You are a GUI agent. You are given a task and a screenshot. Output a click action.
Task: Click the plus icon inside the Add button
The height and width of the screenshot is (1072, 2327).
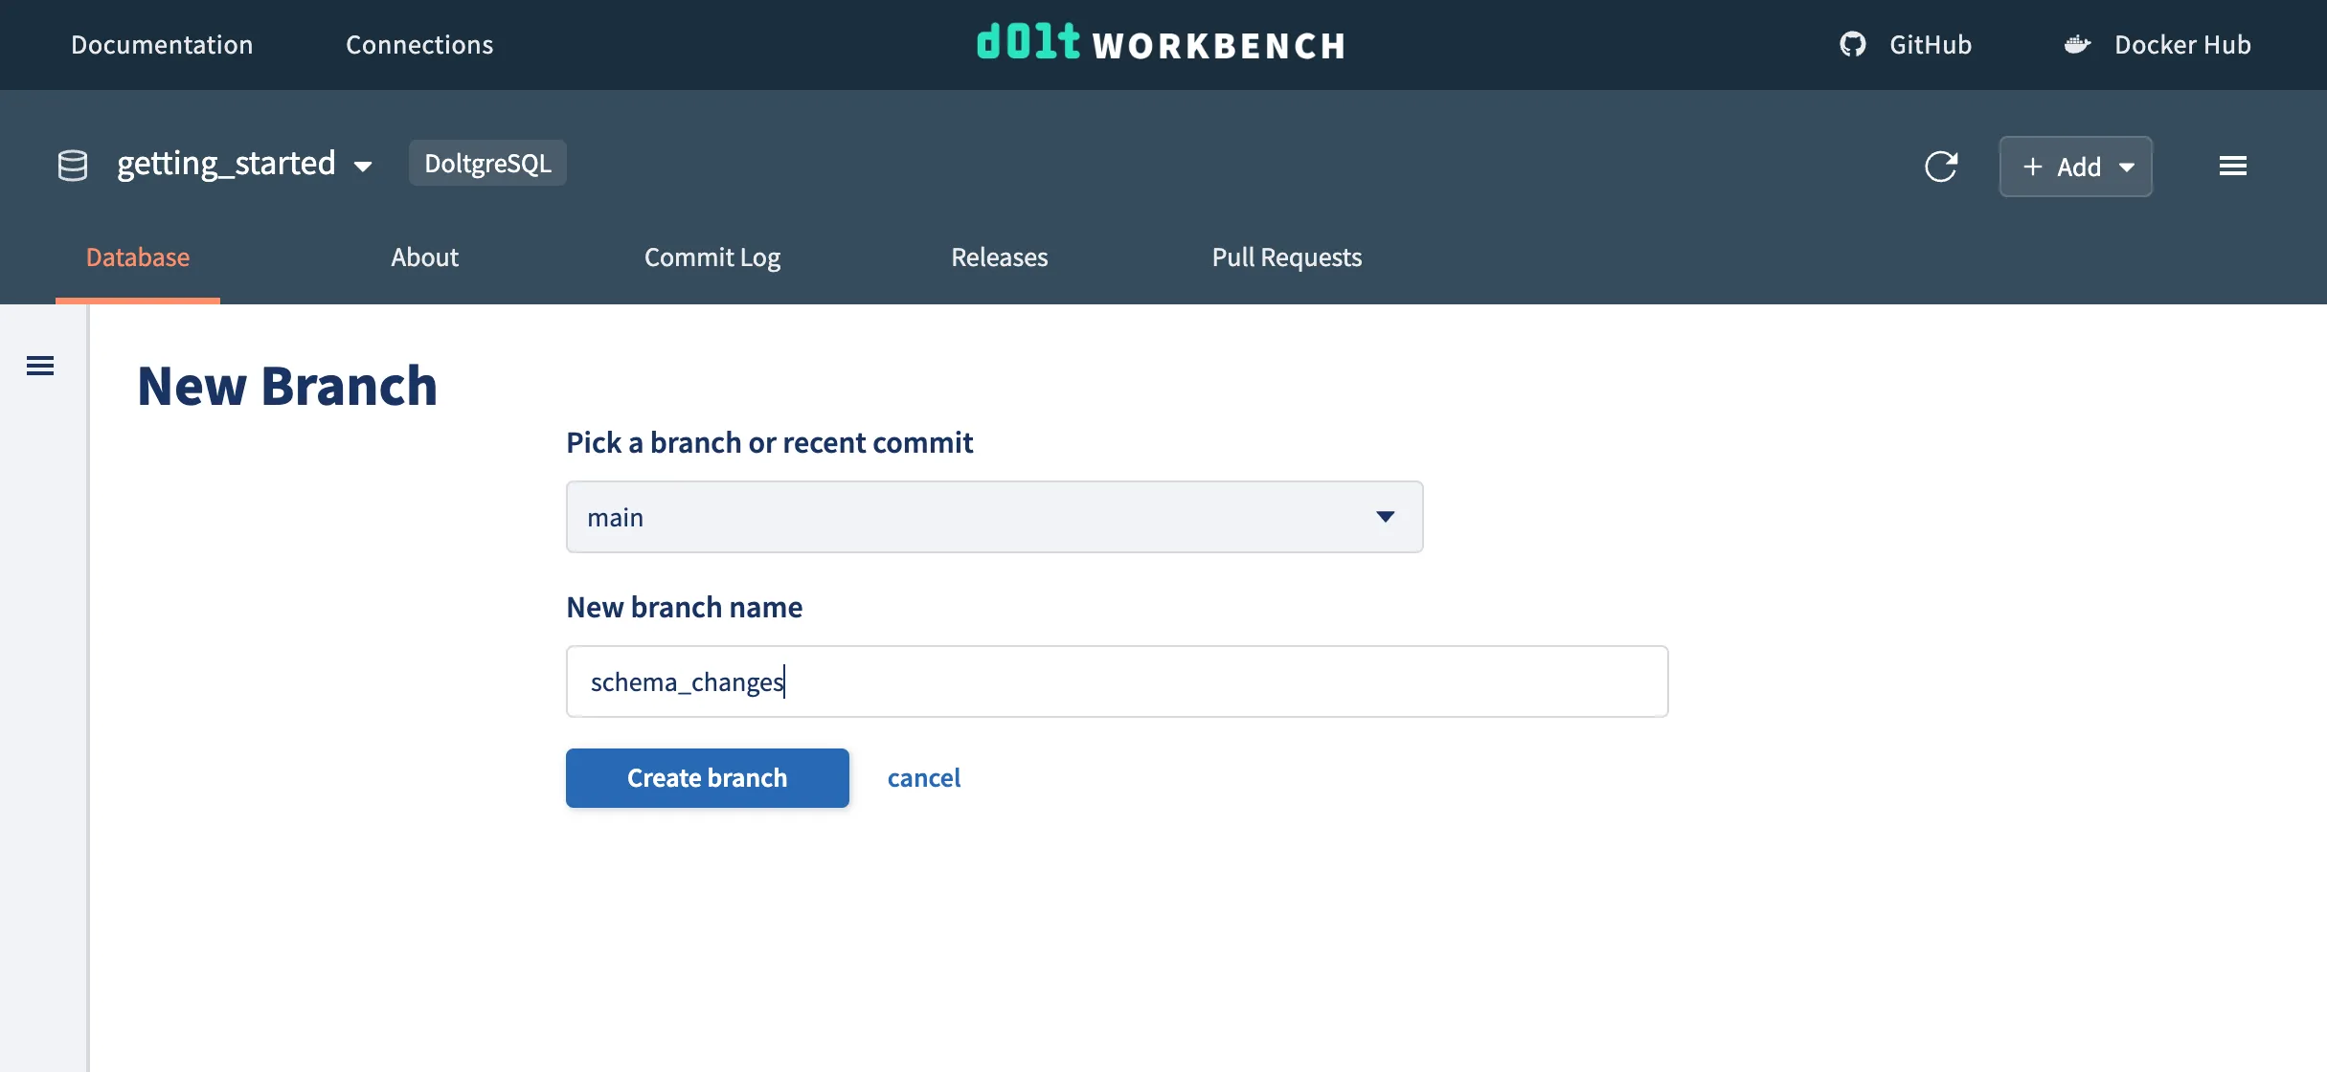[x=2032, y=166]
